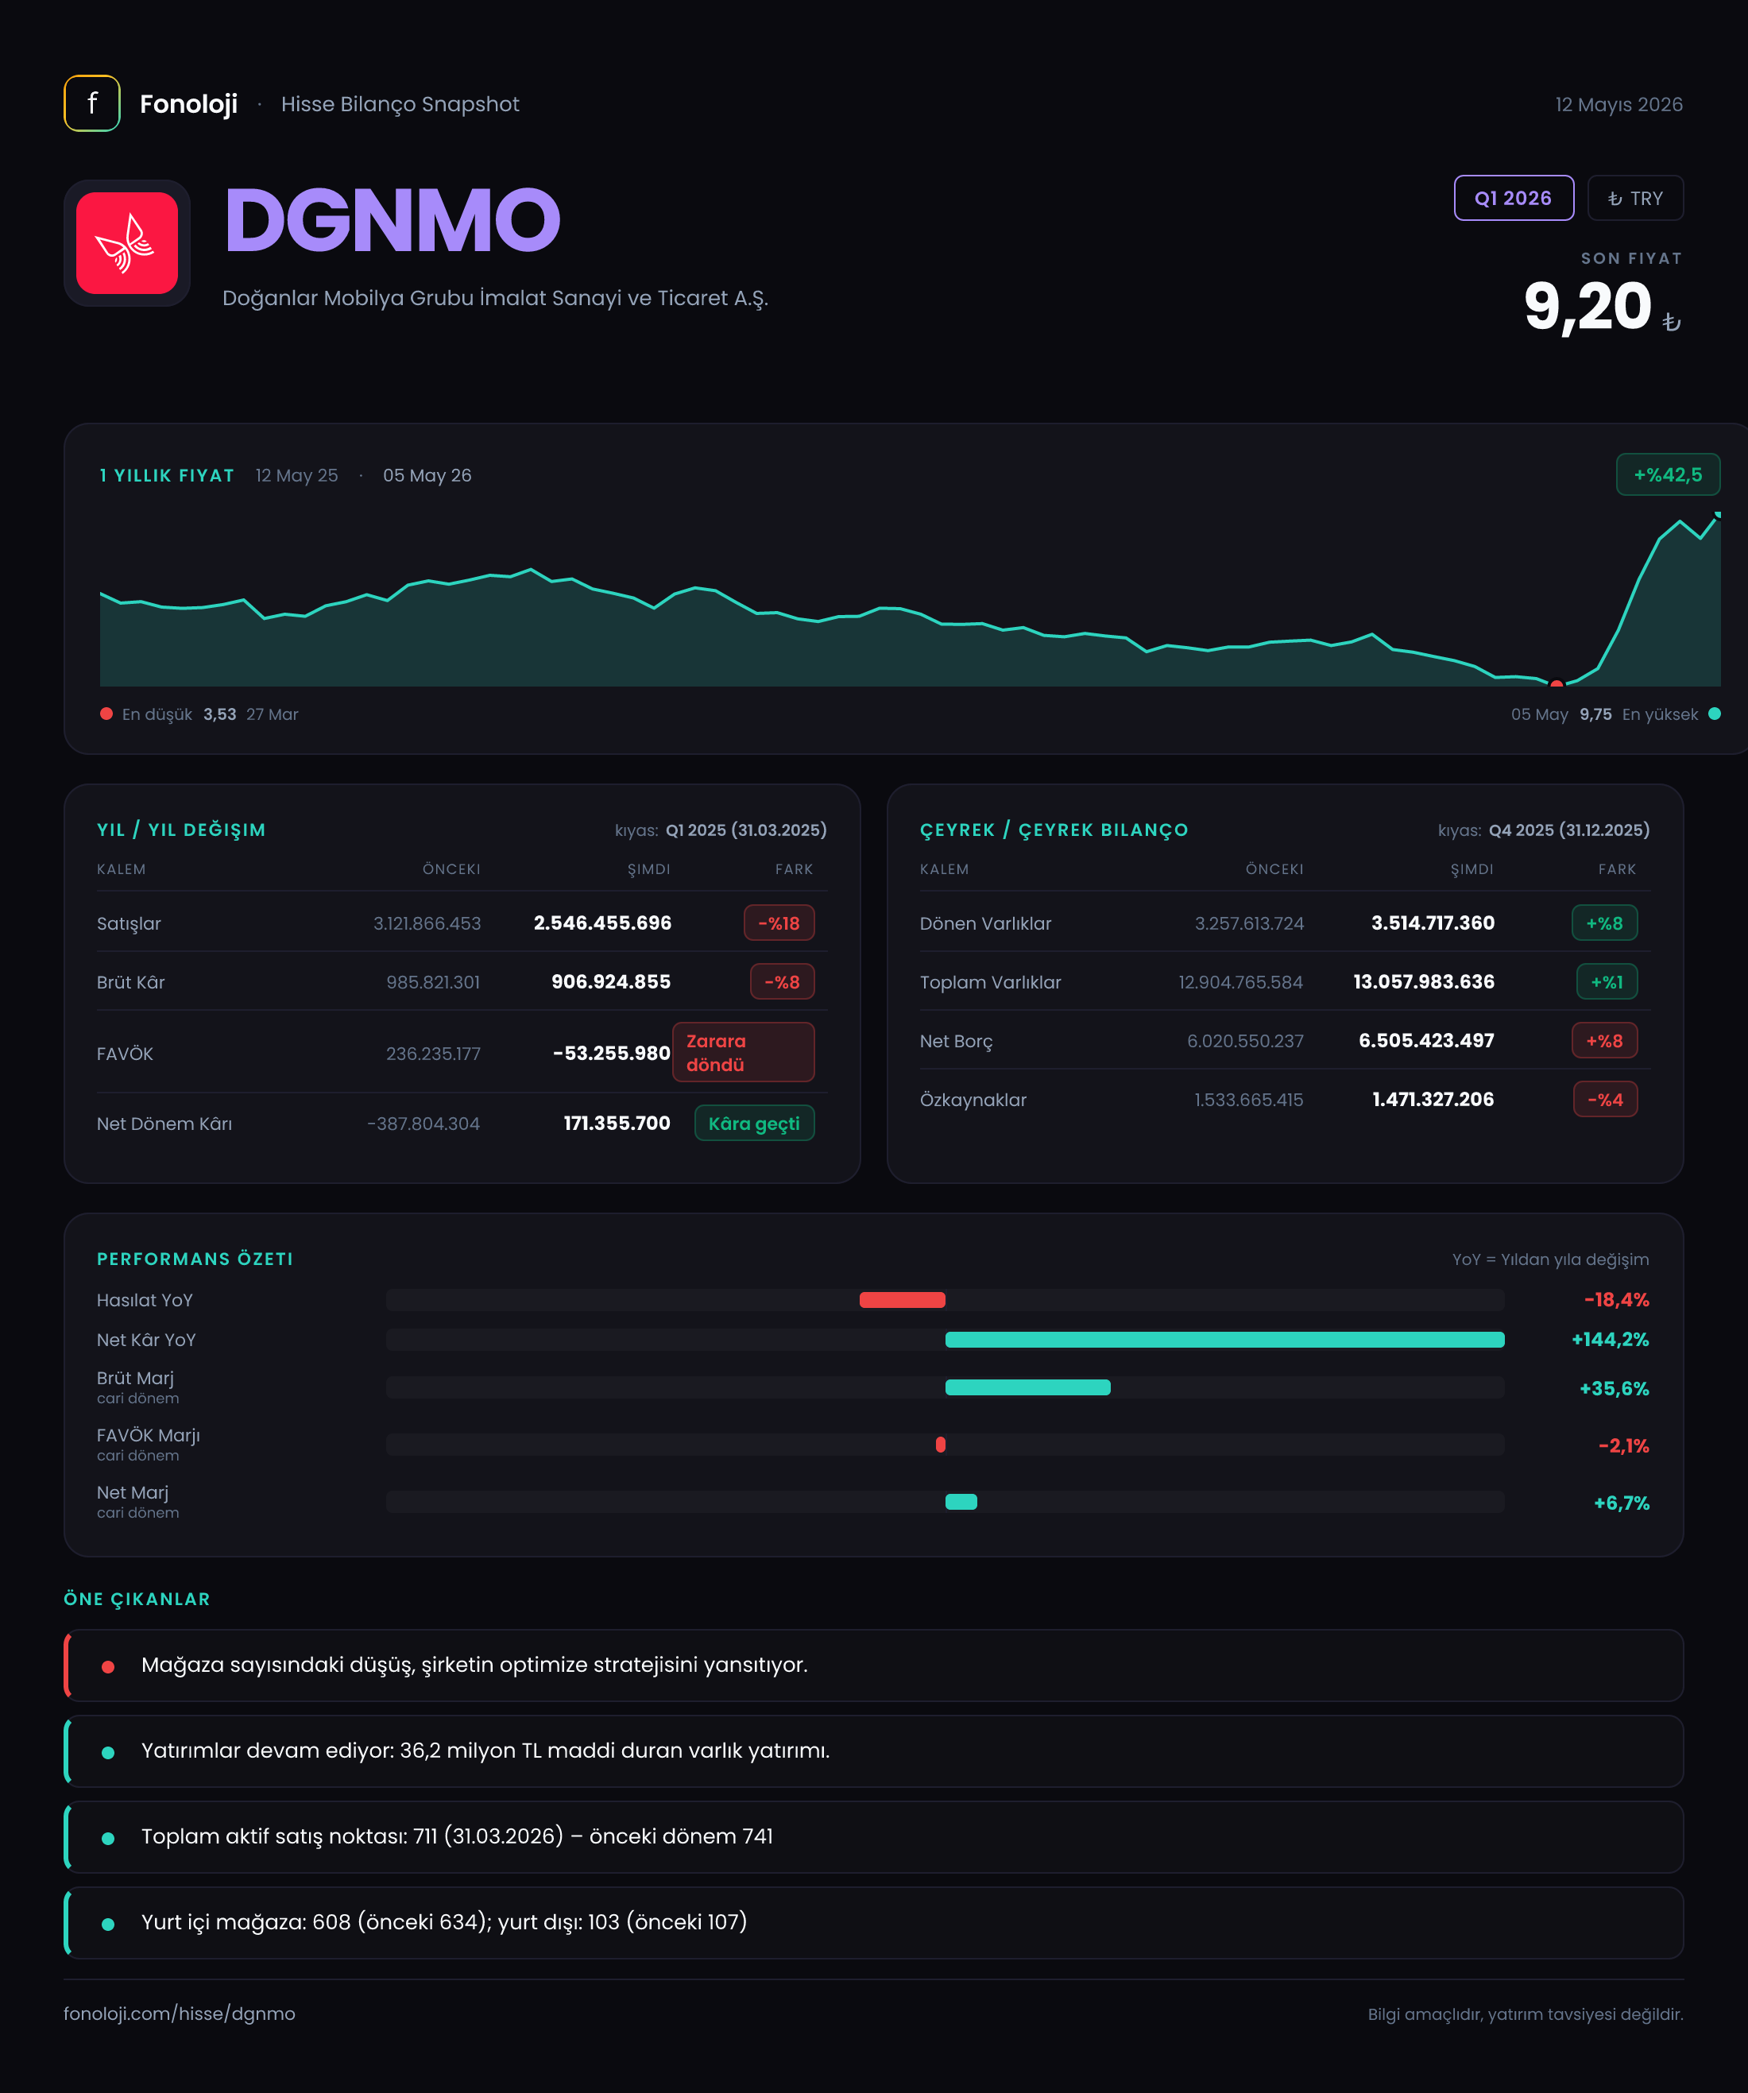Click the Net Dönem Kârı value 171.355.700
This screenshot has height=2093, width=1748.
617,1124
